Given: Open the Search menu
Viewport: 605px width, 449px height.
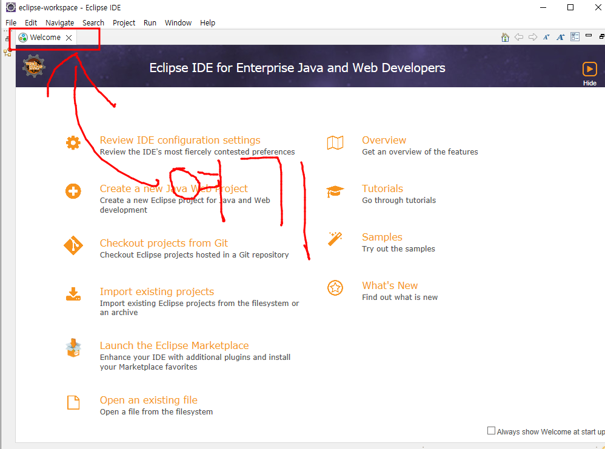Looking at the screenshot, I should click(93, 23).
